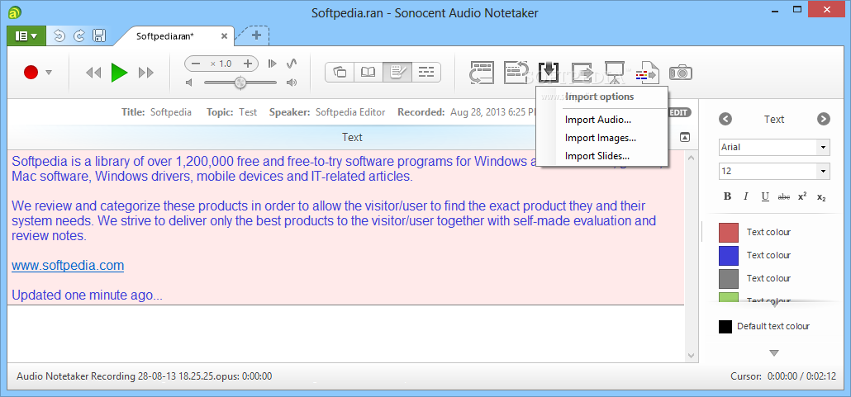This screenshot has height=397, width=851.
Task: Click the Cursor time 0:00:00 / 0:02:12
Action: click(801, 376)
